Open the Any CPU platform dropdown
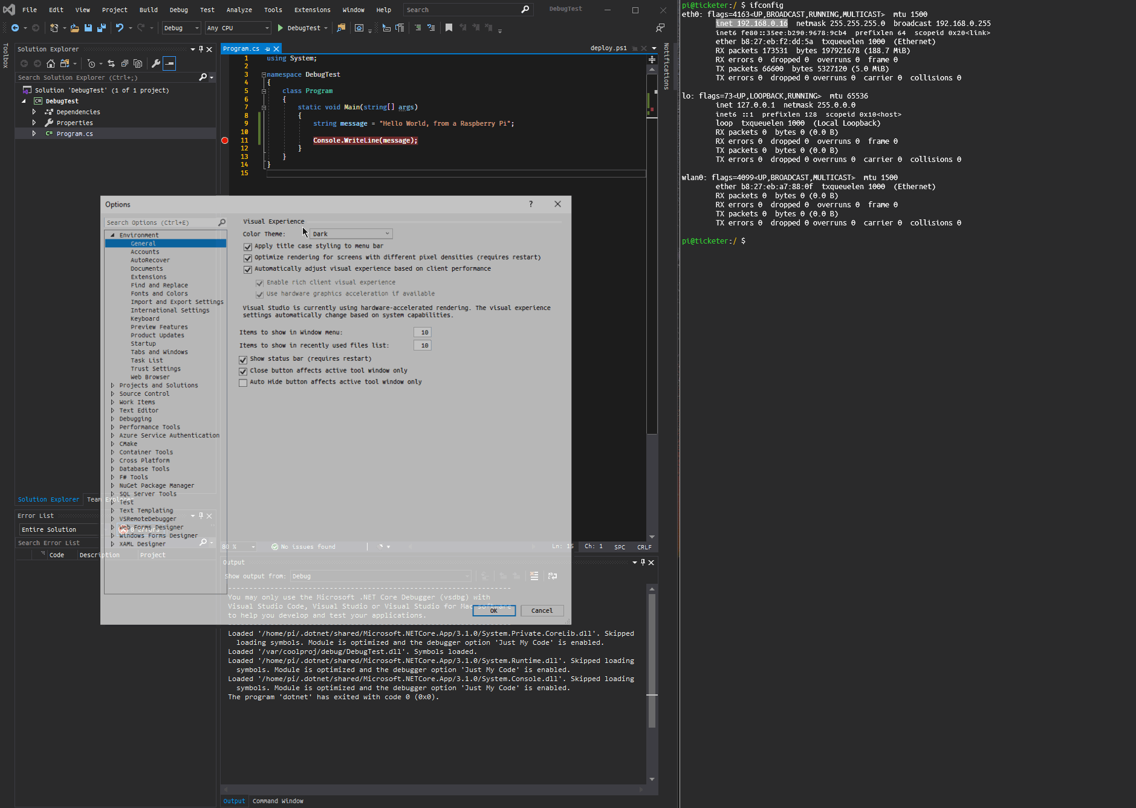This screenshot has height=808, width=1136. [x=238, y=28]
